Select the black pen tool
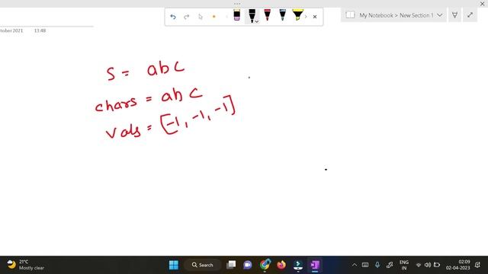The width and height of the screenshot is (488, 274). tap(252, 15)
